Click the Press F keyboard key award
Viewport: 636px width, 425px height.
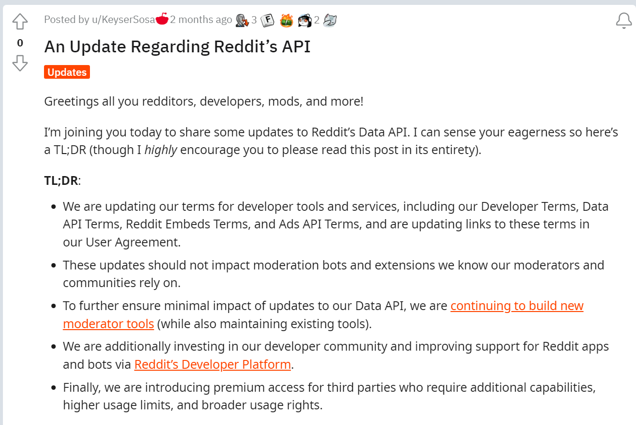[x=267, y=20]
